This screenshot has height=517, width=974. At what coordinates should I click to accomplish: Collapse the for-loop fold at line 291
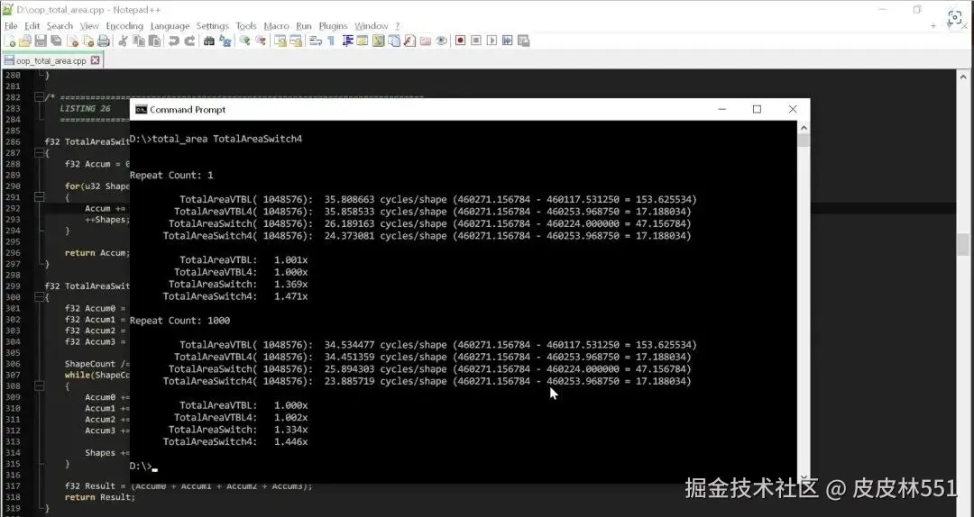click(x=39, y=197)
